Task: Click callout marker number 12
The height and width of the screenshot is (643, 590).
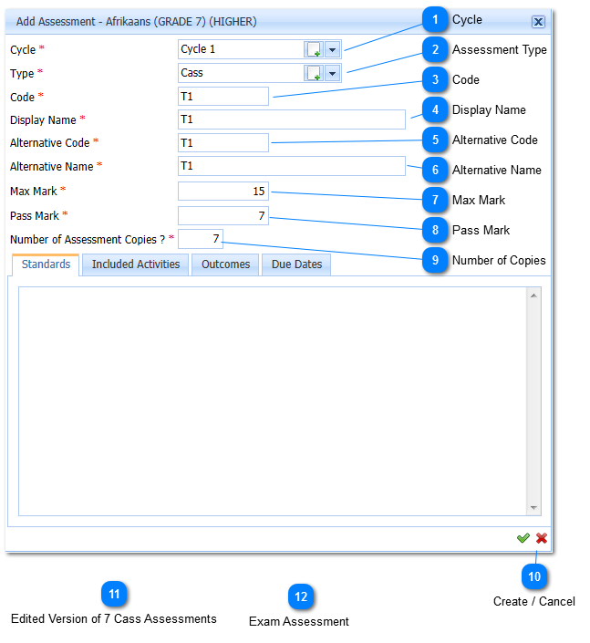Action: [300, 596]
